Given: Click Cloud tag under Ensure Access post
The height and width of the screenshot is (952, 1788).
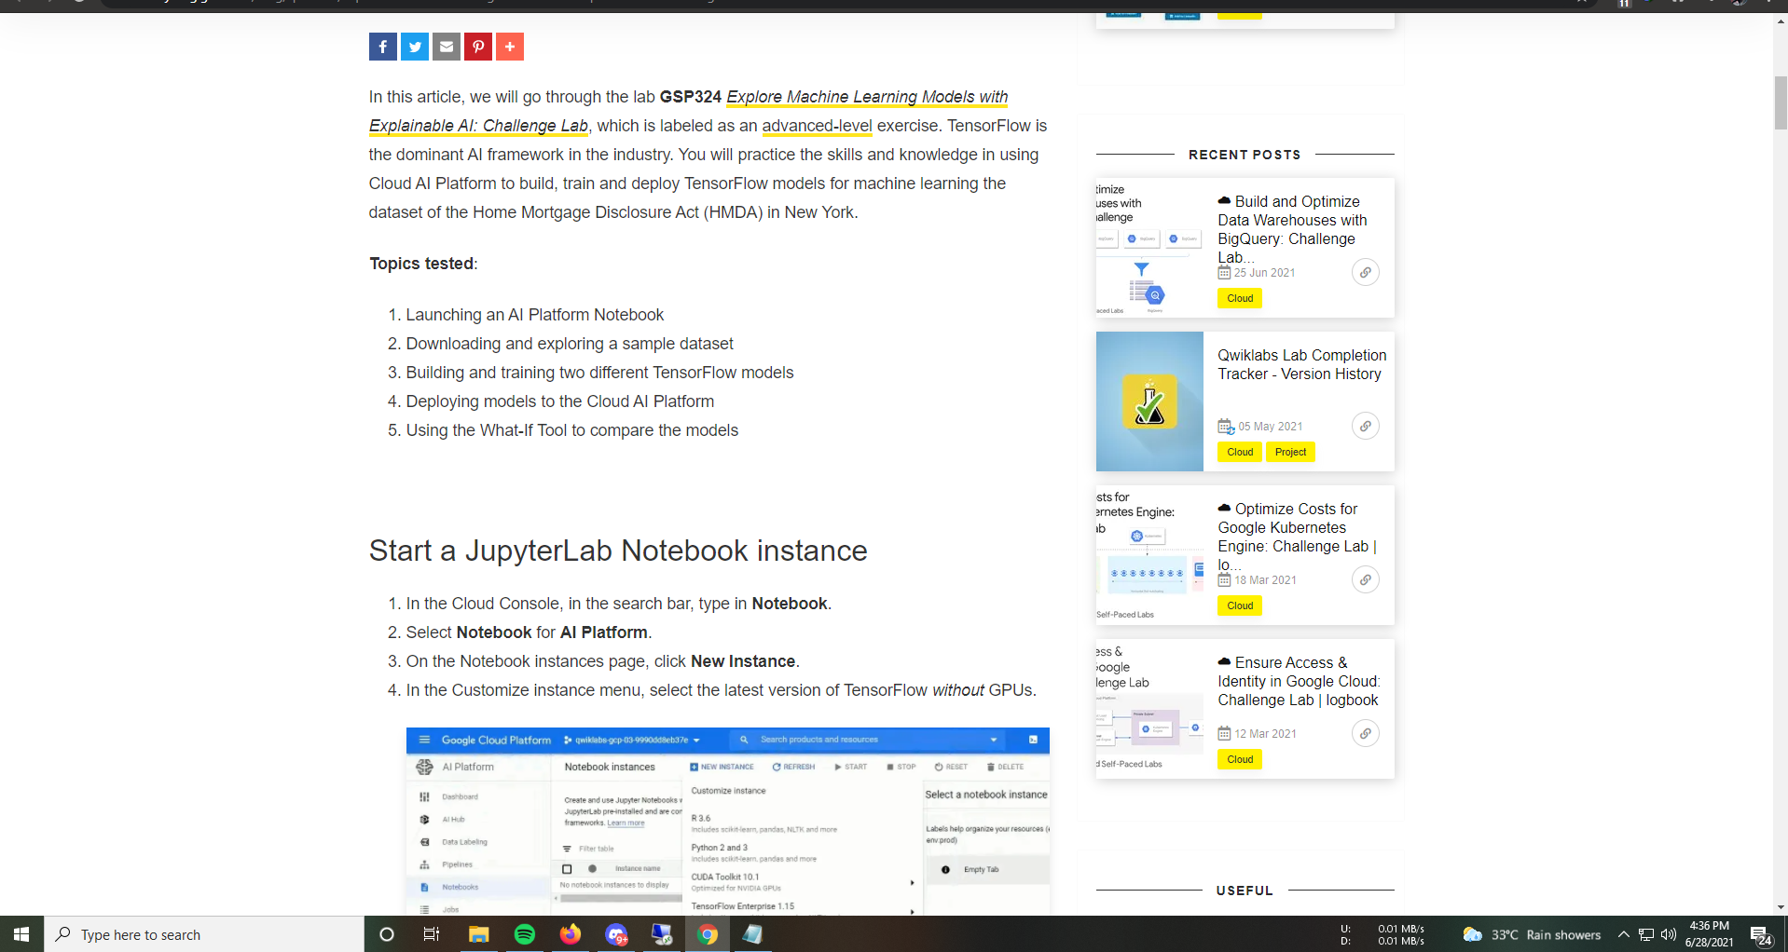Looking at the screenshot, I should tap(1240, 759).
